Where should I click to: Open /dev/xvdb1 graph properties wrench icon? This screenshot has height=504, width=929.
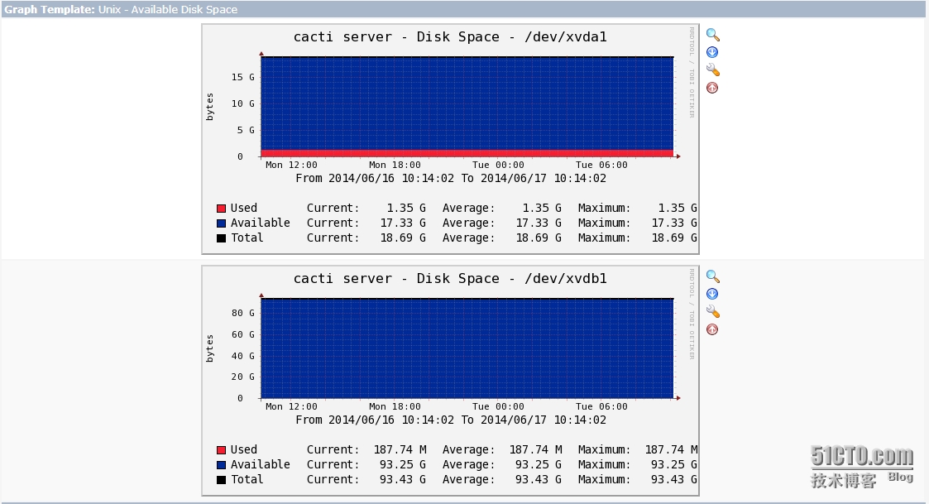click(713, 312)
